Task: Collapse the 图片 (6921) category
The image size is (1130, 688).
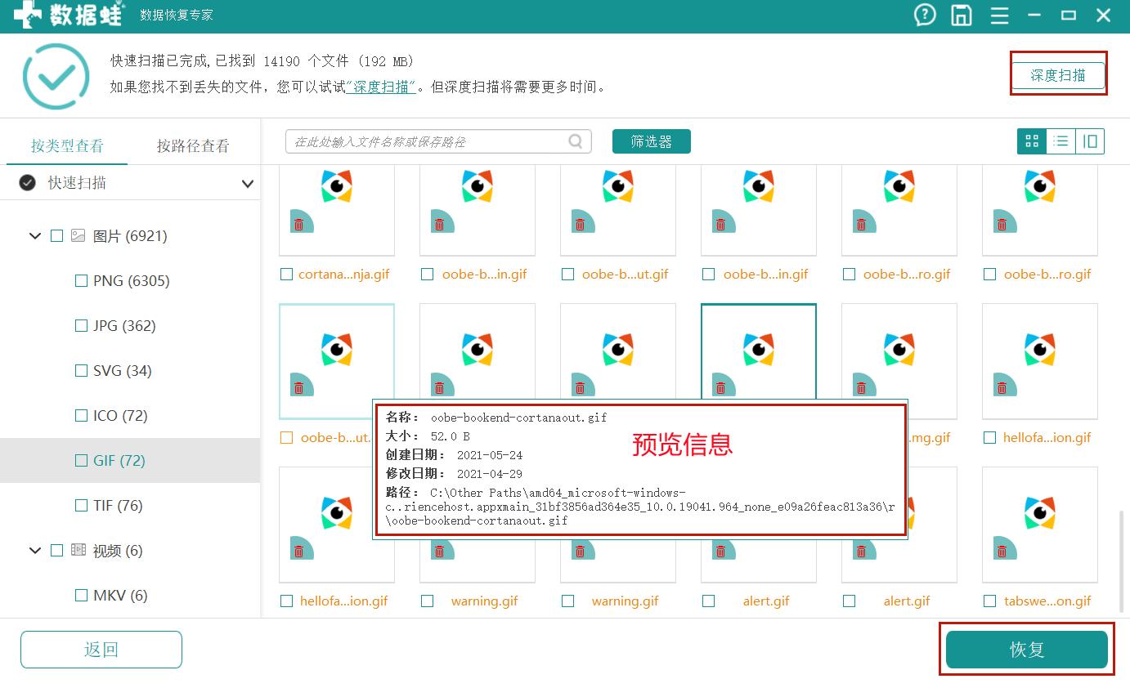Action: (x=35, y=236)
